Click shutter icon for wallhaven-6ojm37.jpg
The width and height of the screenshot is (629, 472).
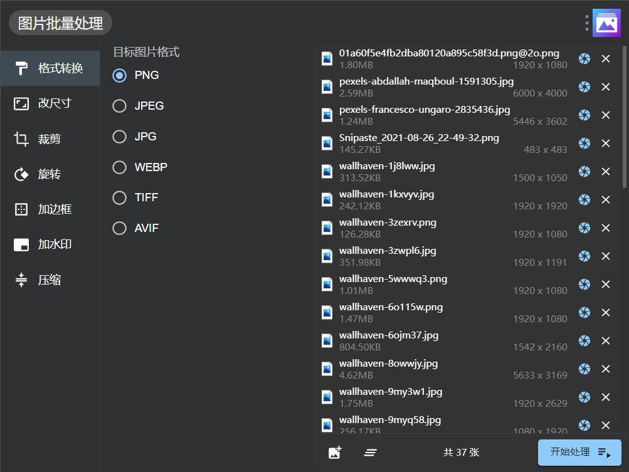[x=584, y=341]
